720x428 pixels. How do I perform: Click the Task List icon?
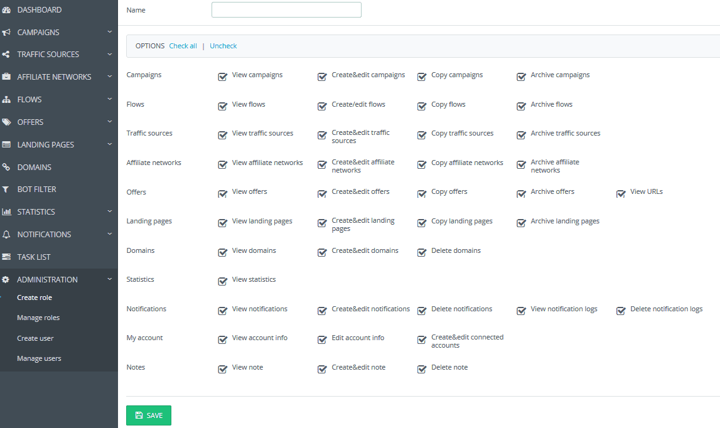(6, 257)
